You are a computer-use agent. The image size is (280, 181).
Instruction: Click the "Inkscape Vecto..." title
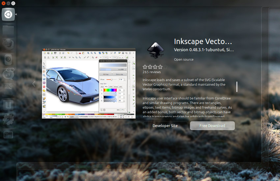[x=203, y=42]
